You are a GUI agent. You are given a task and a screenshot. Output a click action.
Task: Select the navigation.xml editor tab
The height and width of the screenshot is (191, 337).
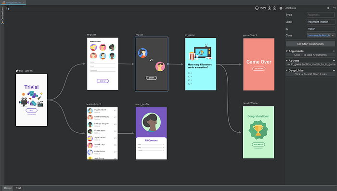(x=13, y=2)
